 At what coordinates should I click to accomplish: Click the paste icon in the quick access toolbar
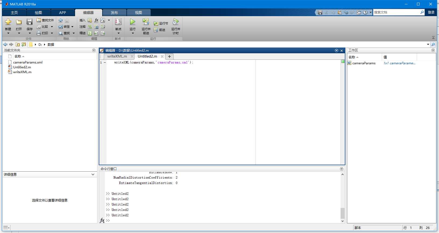point(339,12)
